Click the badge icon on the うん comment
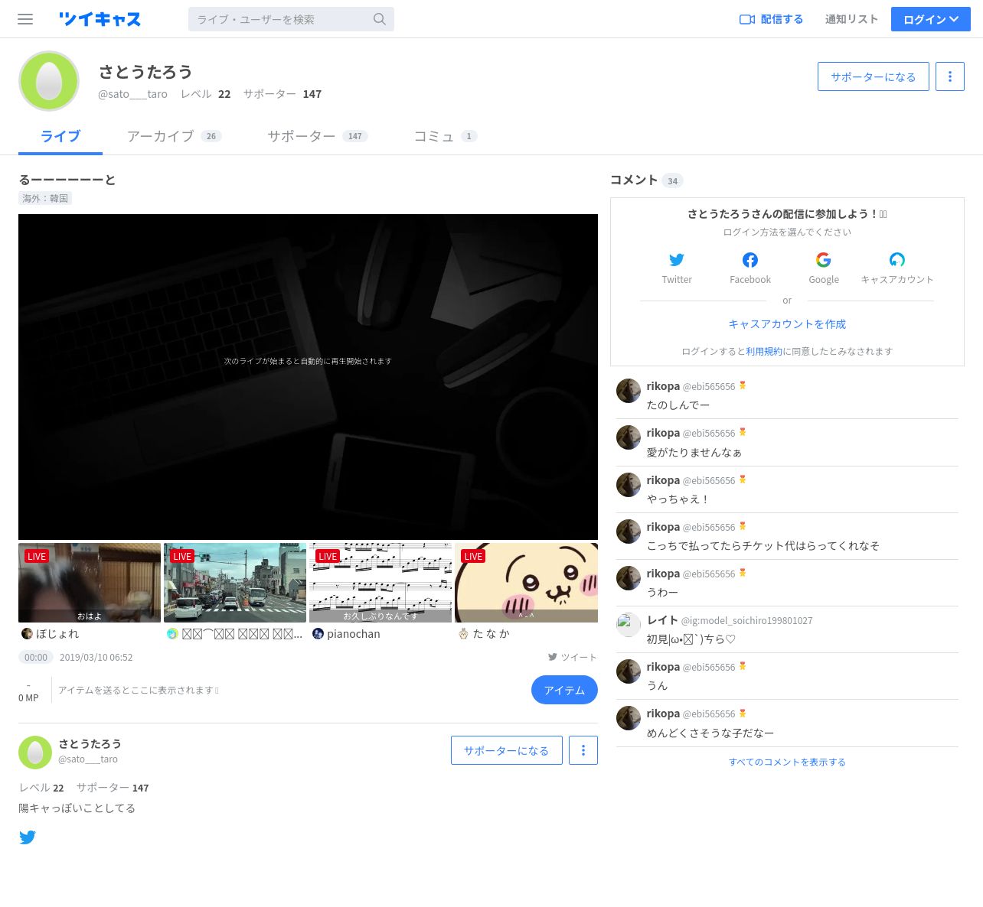The width and height of the screenshot is (983, 907). 743,666
